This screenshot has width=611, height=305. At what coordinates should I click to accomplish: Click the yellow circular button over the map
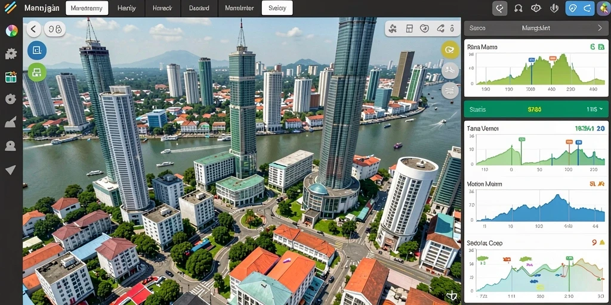pos(450,50)
